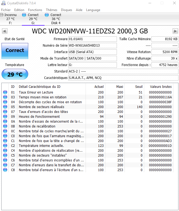
Task: Click status orb for Taux Erreur en Lecture
Action: click(x=5, y=92)
